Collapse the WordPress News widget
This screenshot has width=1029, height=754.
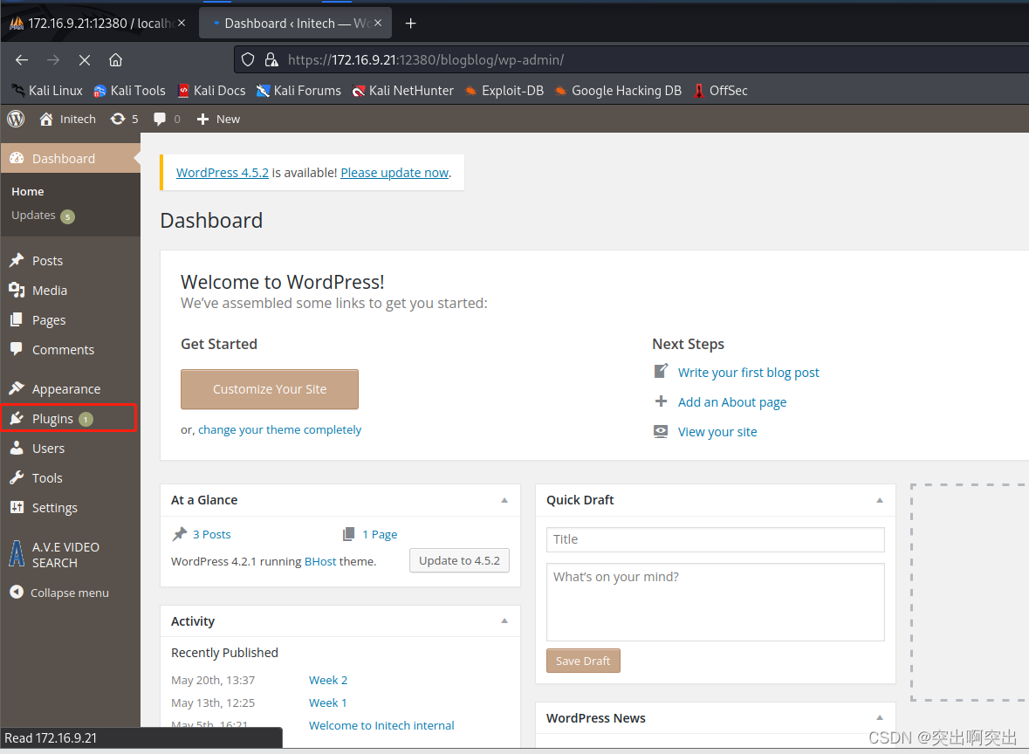point(880,718)
